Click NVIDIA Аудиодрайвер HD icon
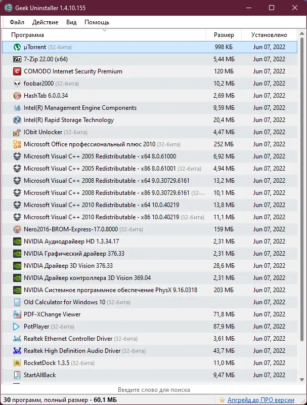 point(17,241)
